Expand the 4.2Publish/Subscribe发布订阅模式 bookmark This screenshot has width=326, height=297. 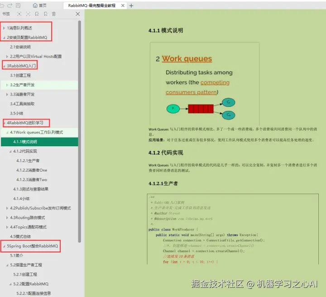click(7, 208)
